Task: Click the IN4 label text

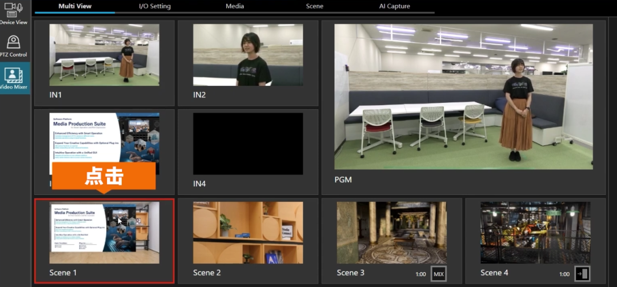Action: pyautogui.click(x=199, y=184)
